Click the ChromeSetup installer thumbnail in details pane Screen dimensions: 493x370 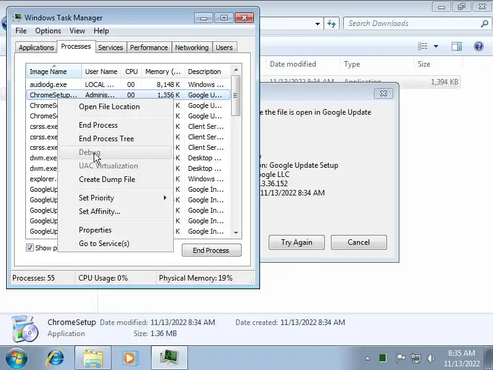[x=25, y=328]
